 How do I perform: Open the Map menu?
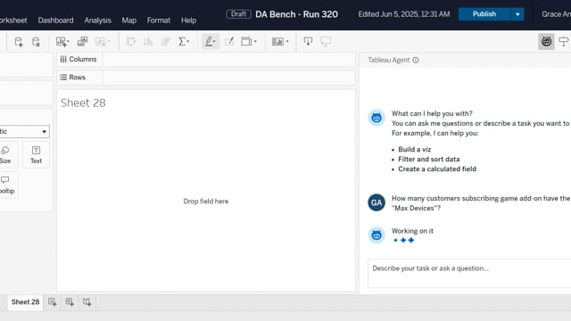[128, 21]
